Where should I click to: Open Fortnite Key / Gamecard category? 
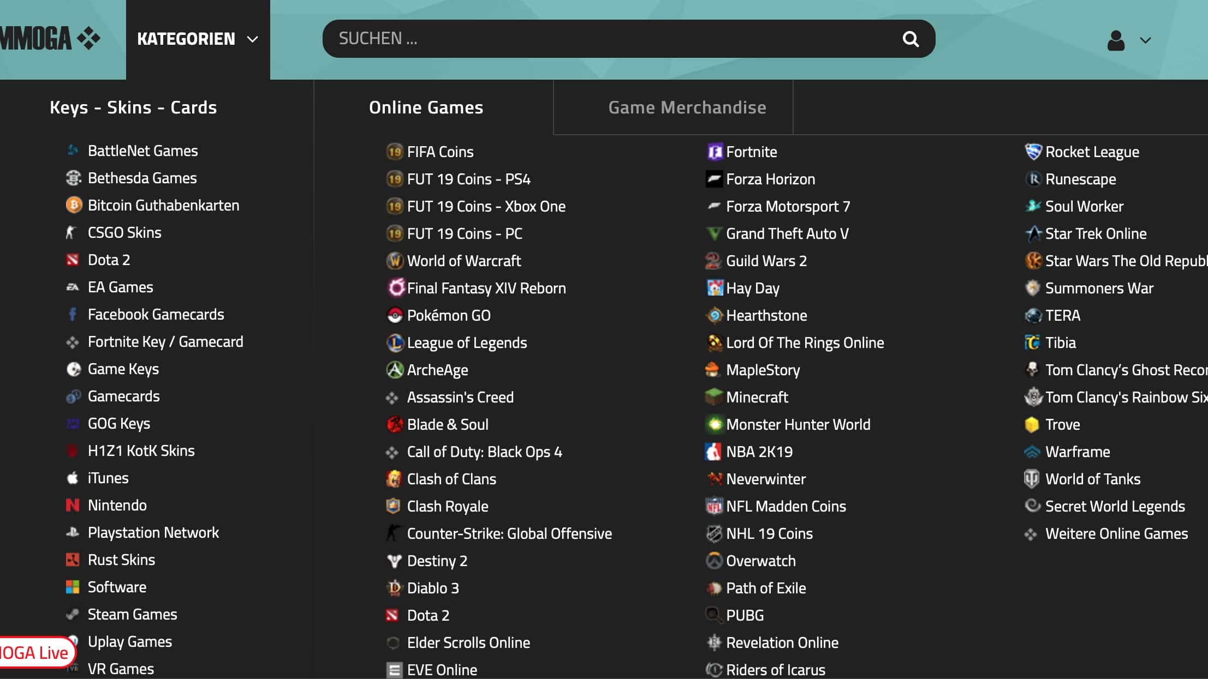[165, 341]
